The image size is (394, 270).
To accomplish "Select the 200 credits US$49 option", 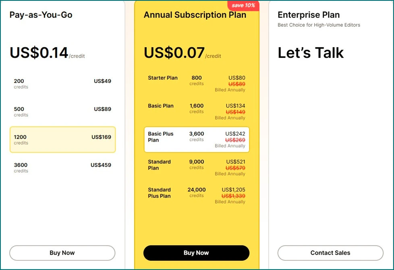I will click(x=62, y=84).
